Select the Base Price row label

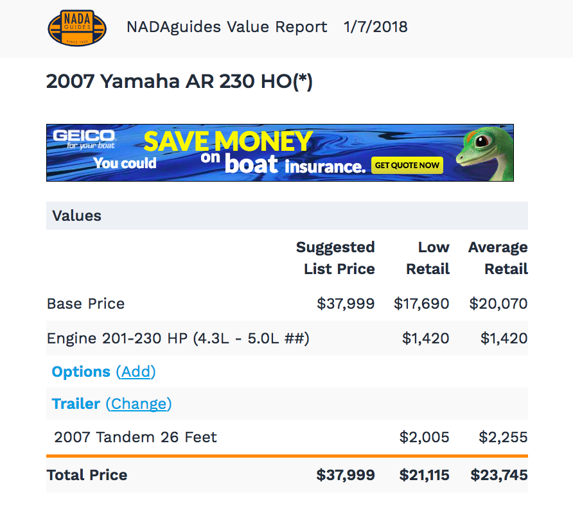tap(86, 304)
